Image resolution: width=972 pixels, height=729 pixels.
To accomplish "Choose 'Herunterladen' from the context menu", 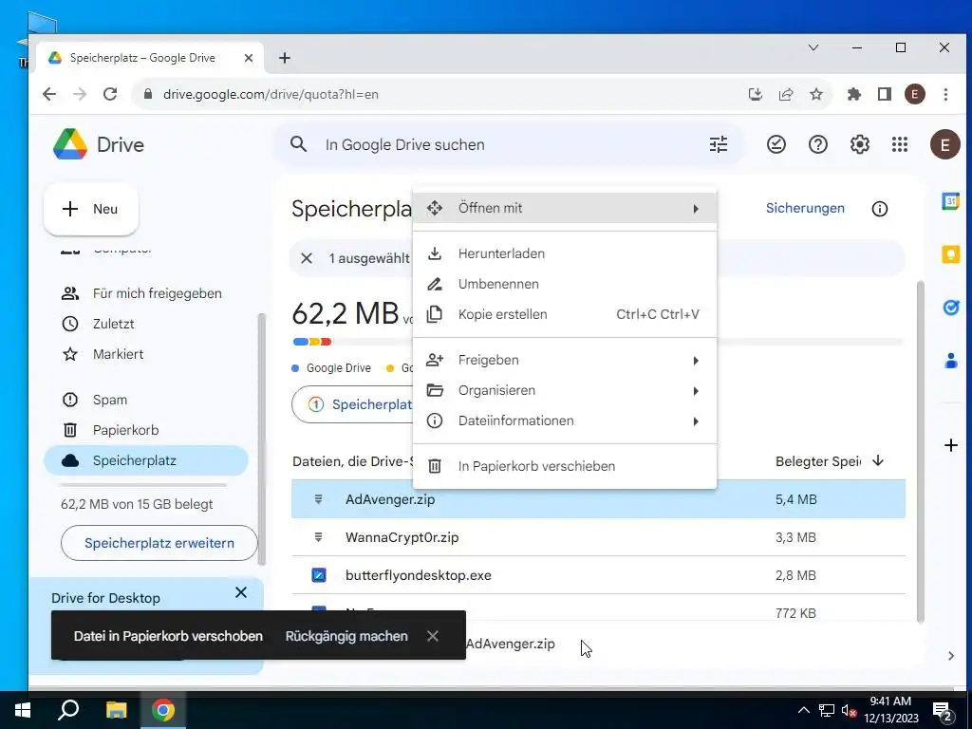I will (x=565, y=253).
